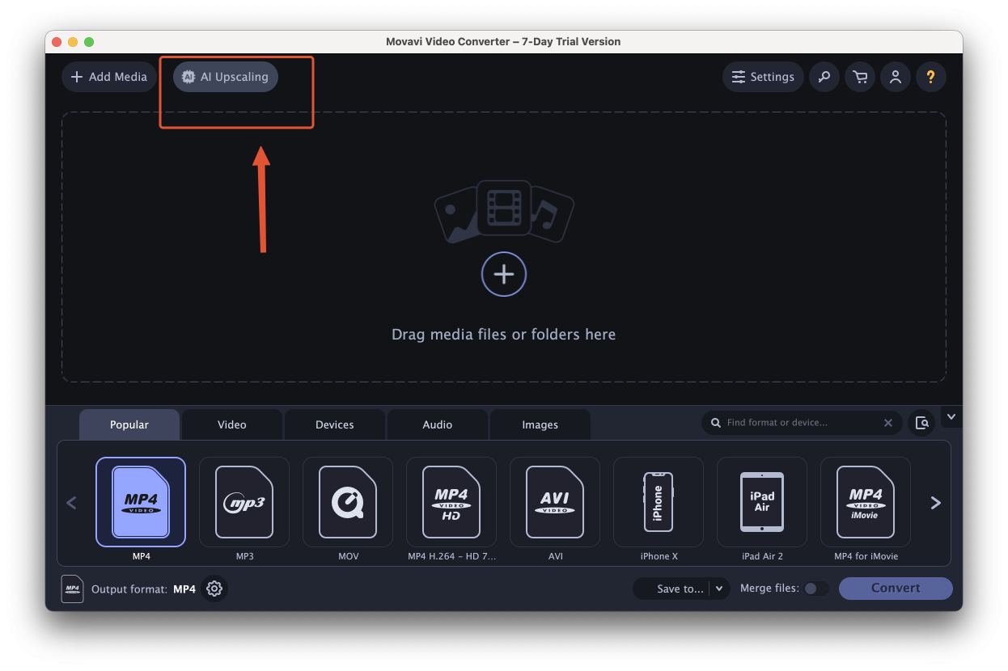Click the Convert button

[896, 589]
